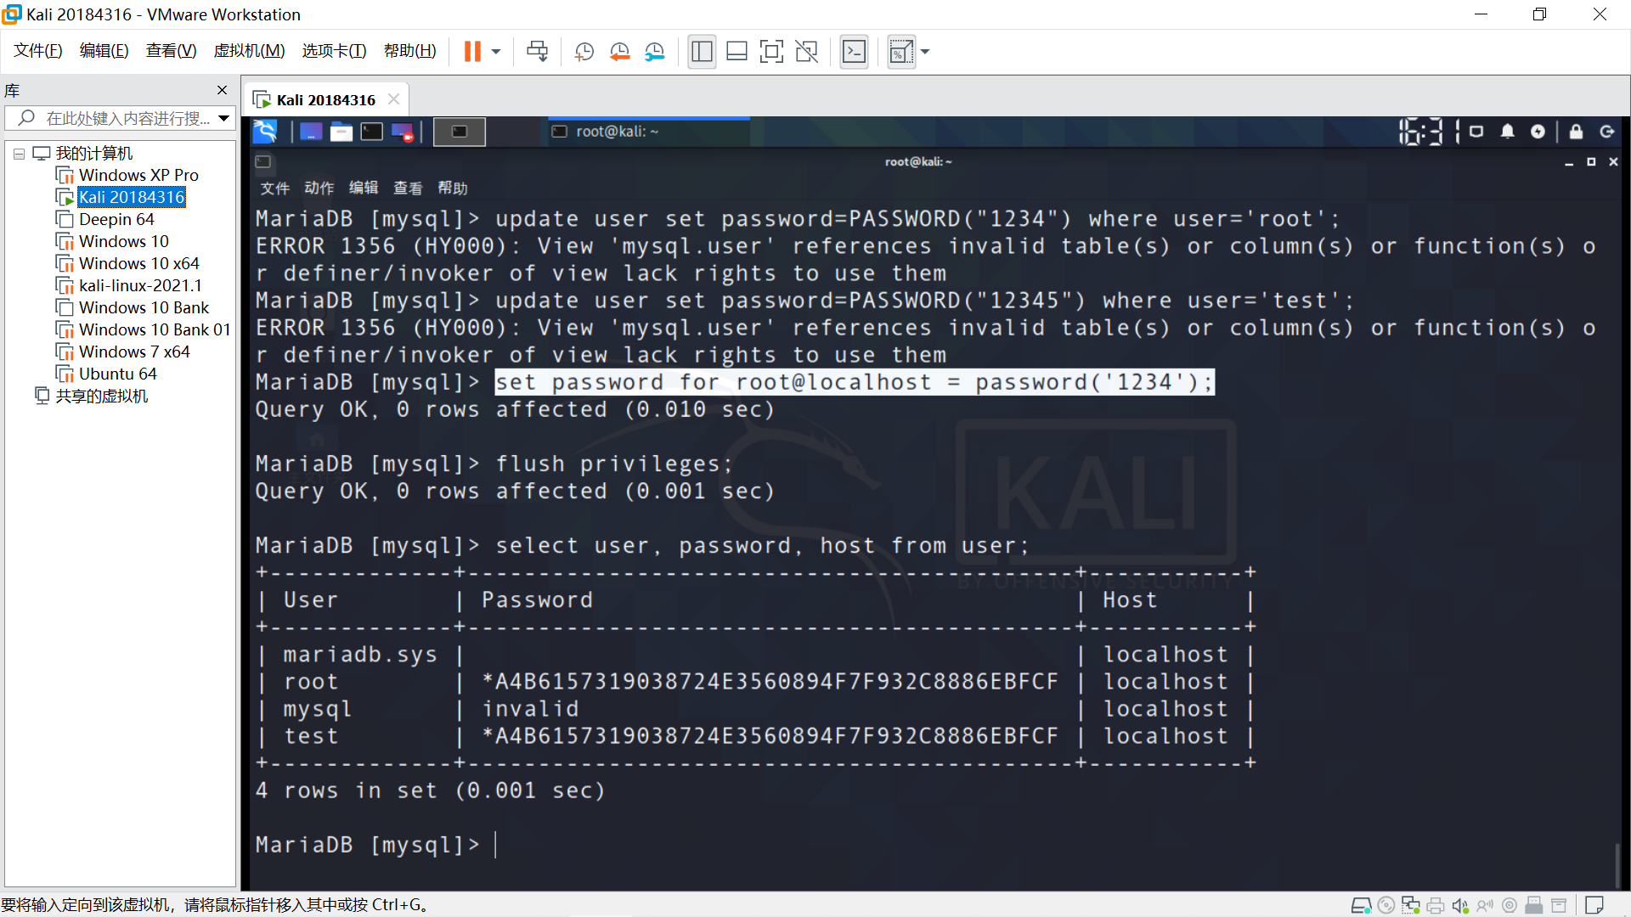This screenshot has height=917, width=1631.
Task: Pause the virtual machine
Action: point(472,52)
